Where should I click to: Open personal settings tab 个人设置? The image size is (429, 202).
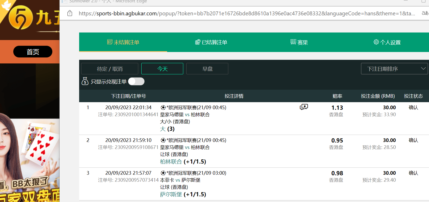point(387,42)
